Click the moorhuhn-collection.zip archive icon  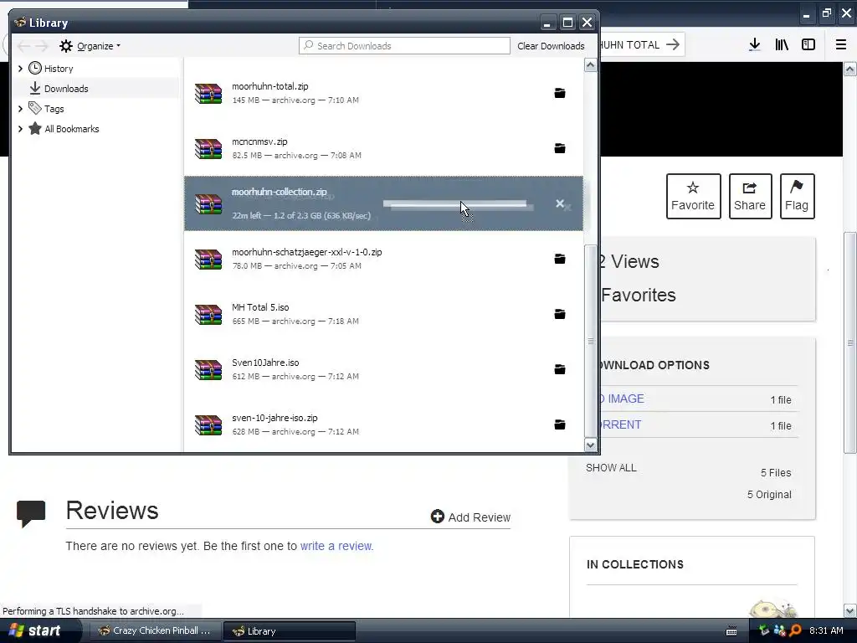(208, 203)
